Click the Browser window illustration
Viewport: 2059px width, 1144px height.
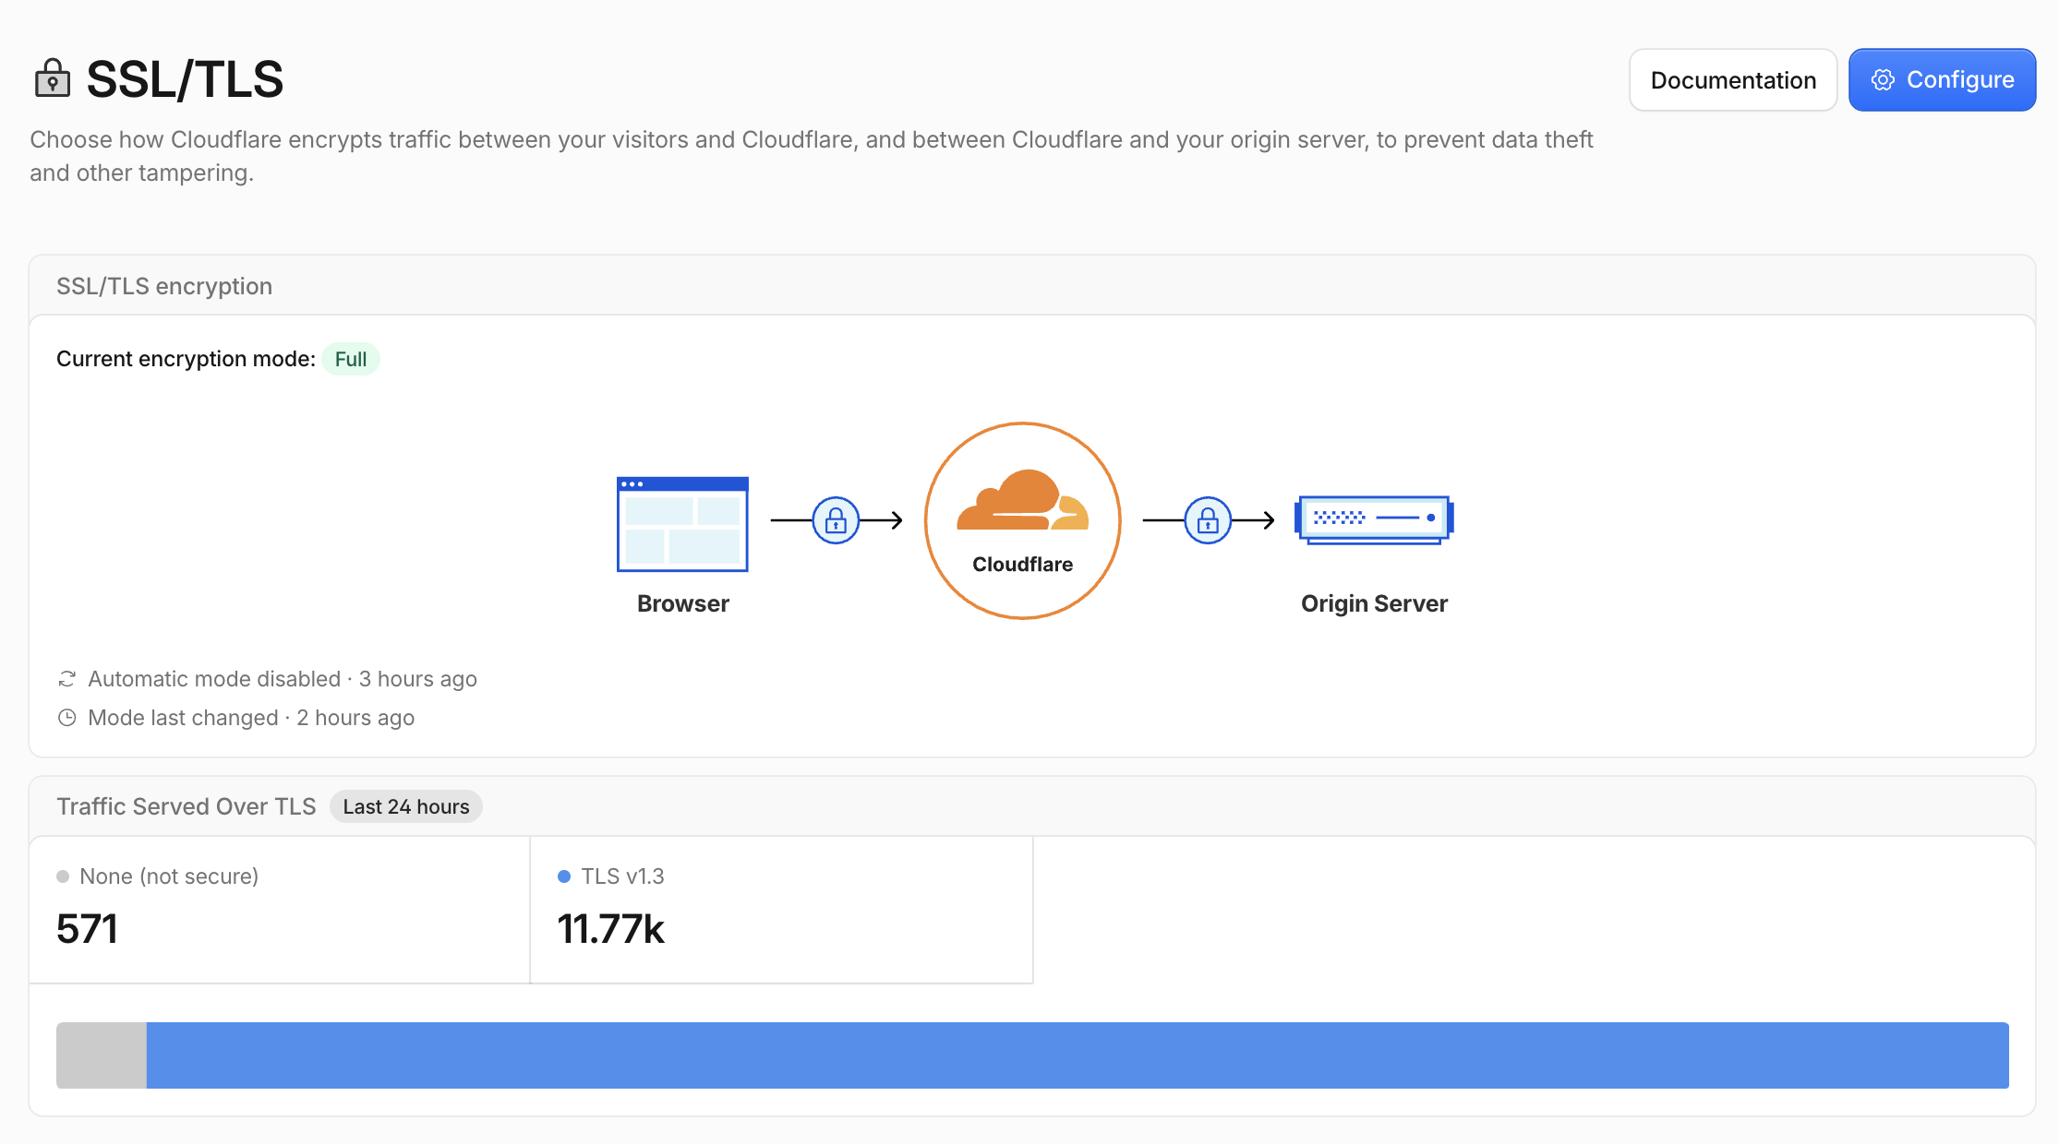coord(682,524)
